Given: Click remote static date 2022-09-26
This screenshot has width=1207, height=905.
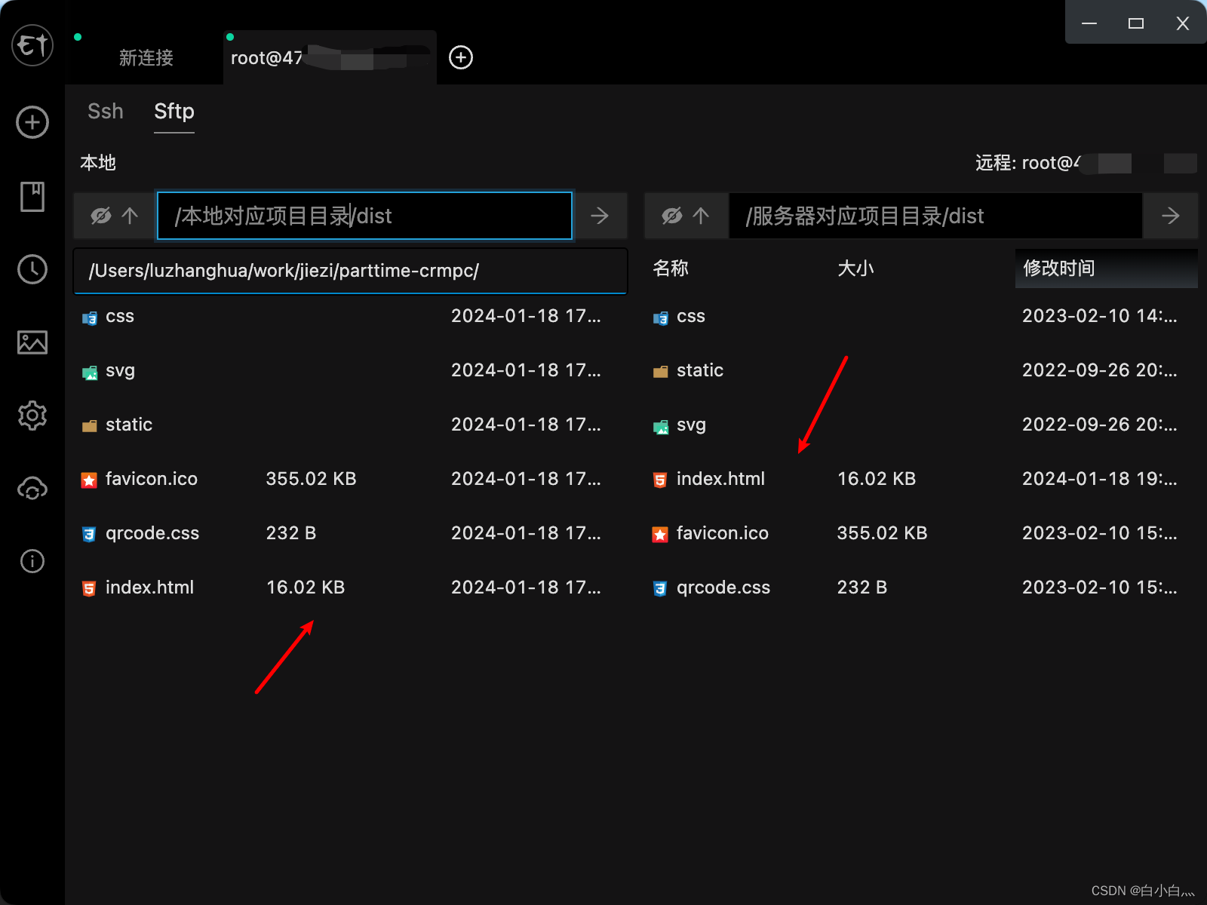Looking at the screenshot, I should (x=1100, y=370).
